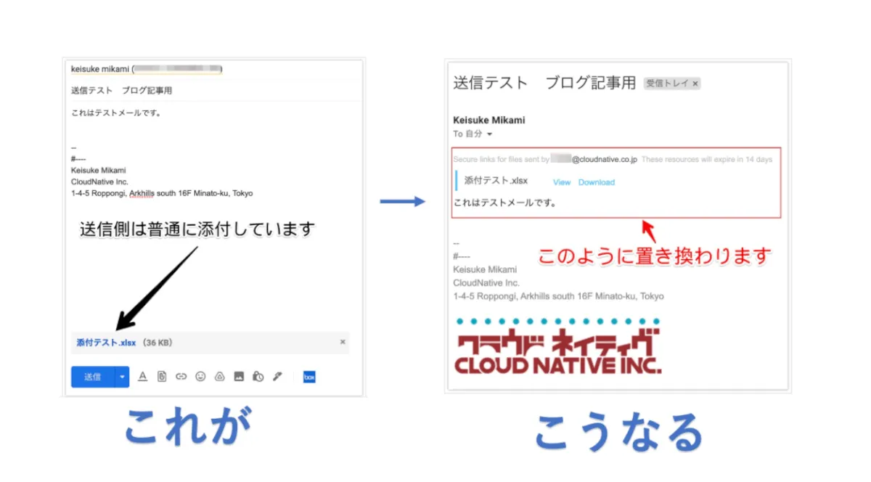
Task: Click the 1-4-5 Roppongi address in received mail
Action: 558,296
